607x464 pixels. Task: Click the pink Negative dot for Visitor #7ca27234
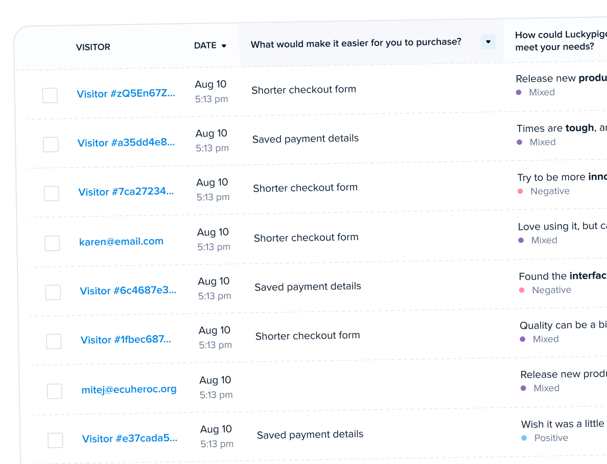(520, 191)
